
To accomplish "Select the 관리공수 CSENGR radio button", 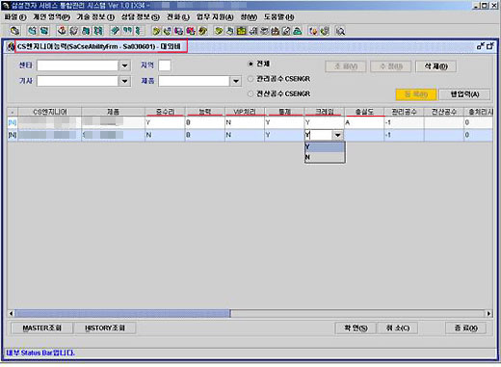I will [x=250, y=79].
